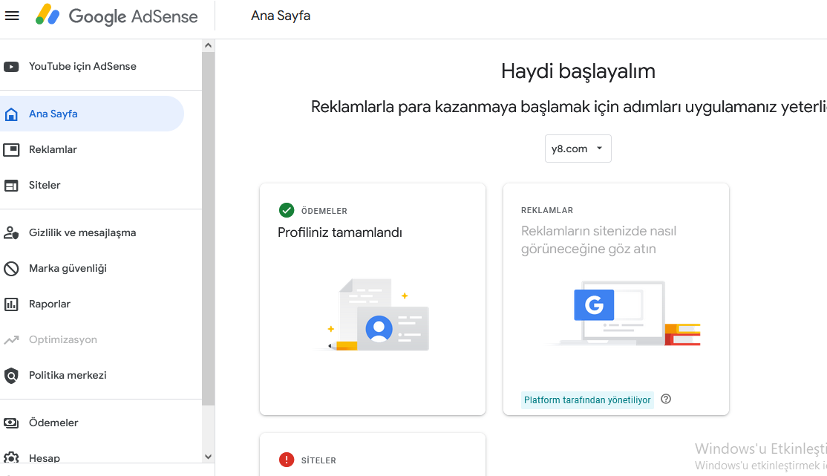Click 'Reklamların sitenizde nasıl görüneceğine göz atın' text
The width and height of the screenshot is (827, 476).
[598, 240]
